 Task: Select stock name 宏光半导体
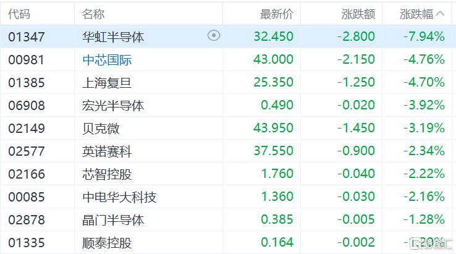113,106
